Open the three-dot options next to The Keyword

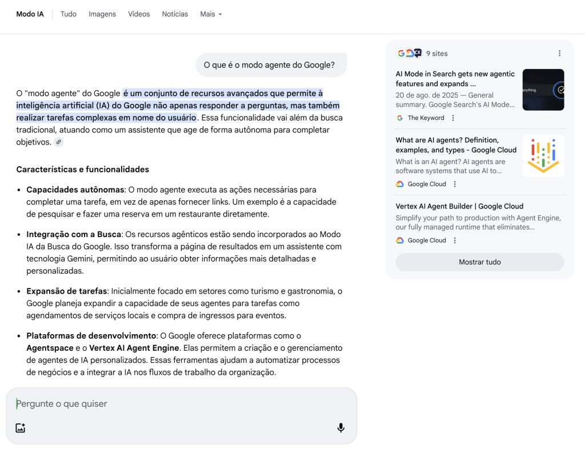click(x=453, y=118)
